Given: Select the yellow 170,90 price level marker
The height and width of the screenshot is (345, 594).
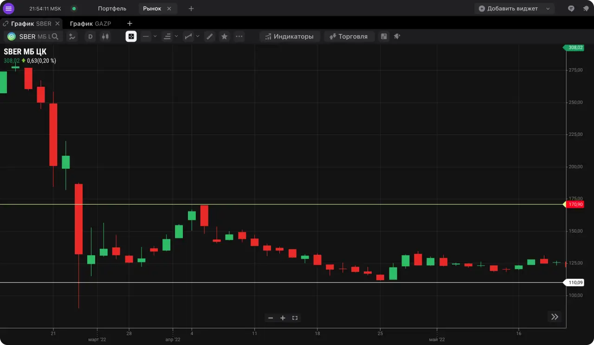Looking at the screenshot, I should point(575,204).
